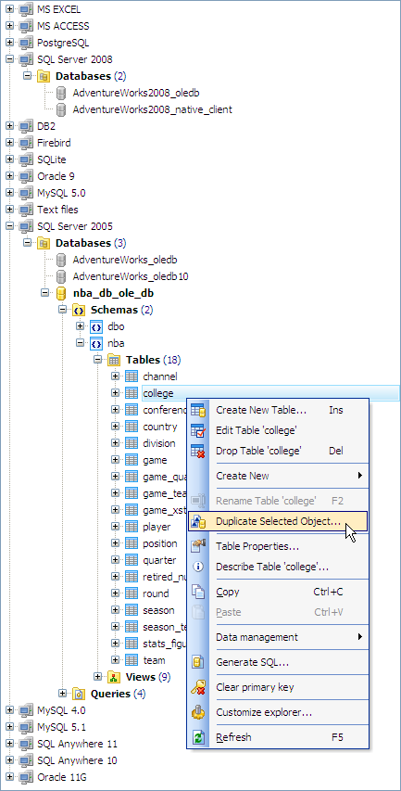The height and width of the screenshot is (791, 401).
Task: Click the Clear primary key icon
Action: tap(198, 687)
